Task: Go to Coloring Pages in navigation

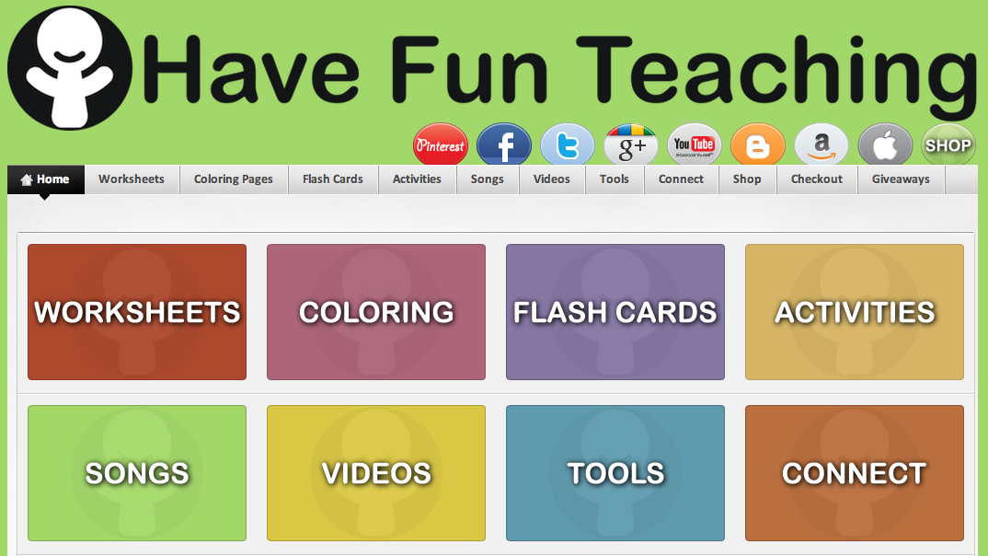Action: 234,180
